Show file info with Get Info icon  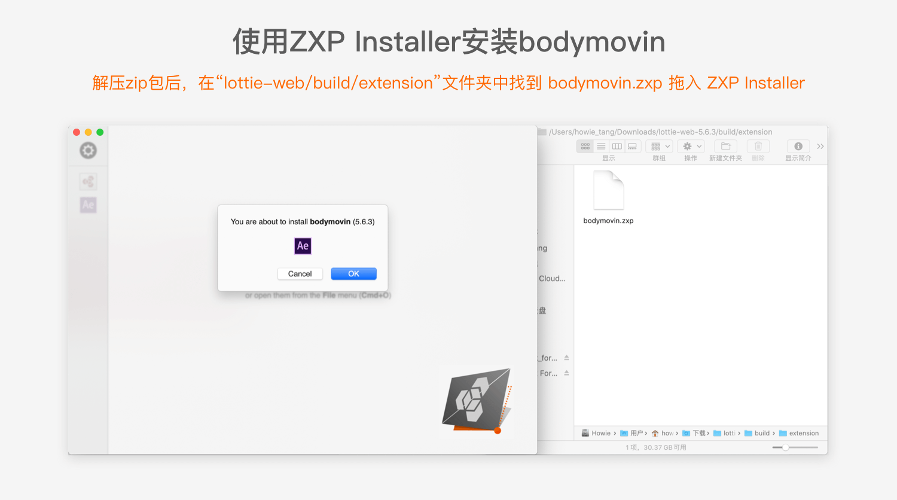pyautogui.click(x=798, y=146)
